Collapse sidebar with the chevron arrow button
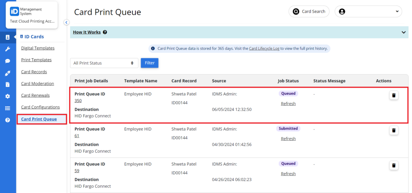This screenshot has height=193, width=412. point(66,23)
